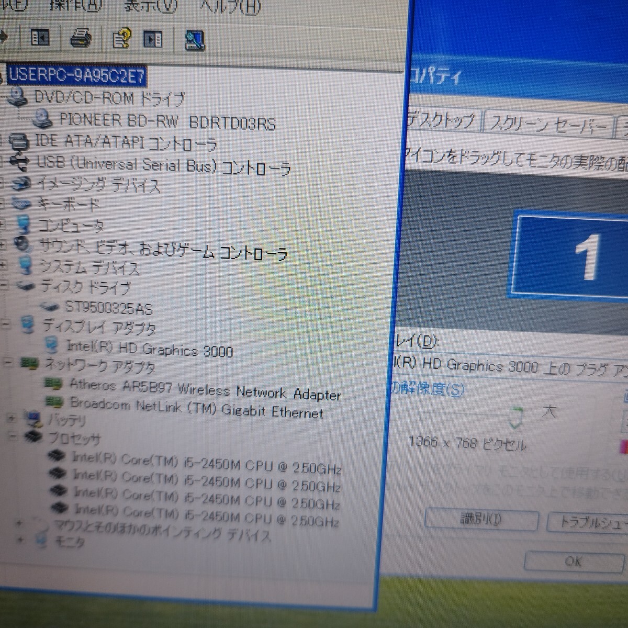Select monitor 1 thumbnail in display properties
This screenshot has height=628, width=628.
(x=568, y=256)
